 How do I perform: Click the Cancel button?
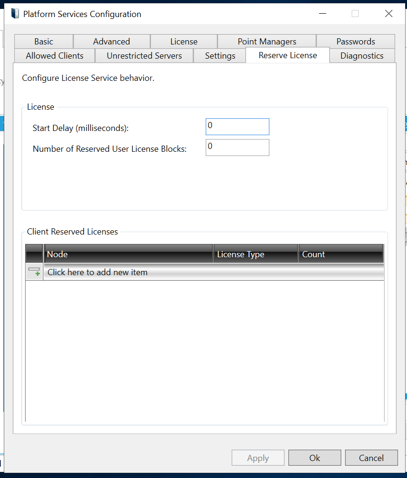click(371, 458)
